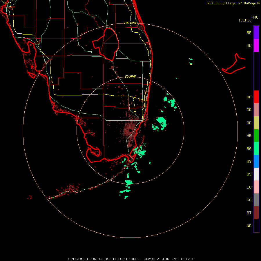261x261 pixels.
Task: Click the IC legend label
Action: pos(249,187)
